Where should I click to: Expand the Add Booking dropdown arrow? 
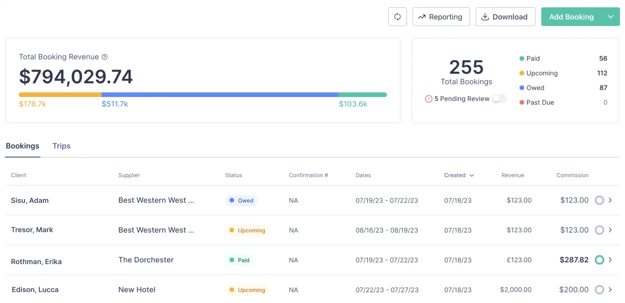(x=611, y=17)
